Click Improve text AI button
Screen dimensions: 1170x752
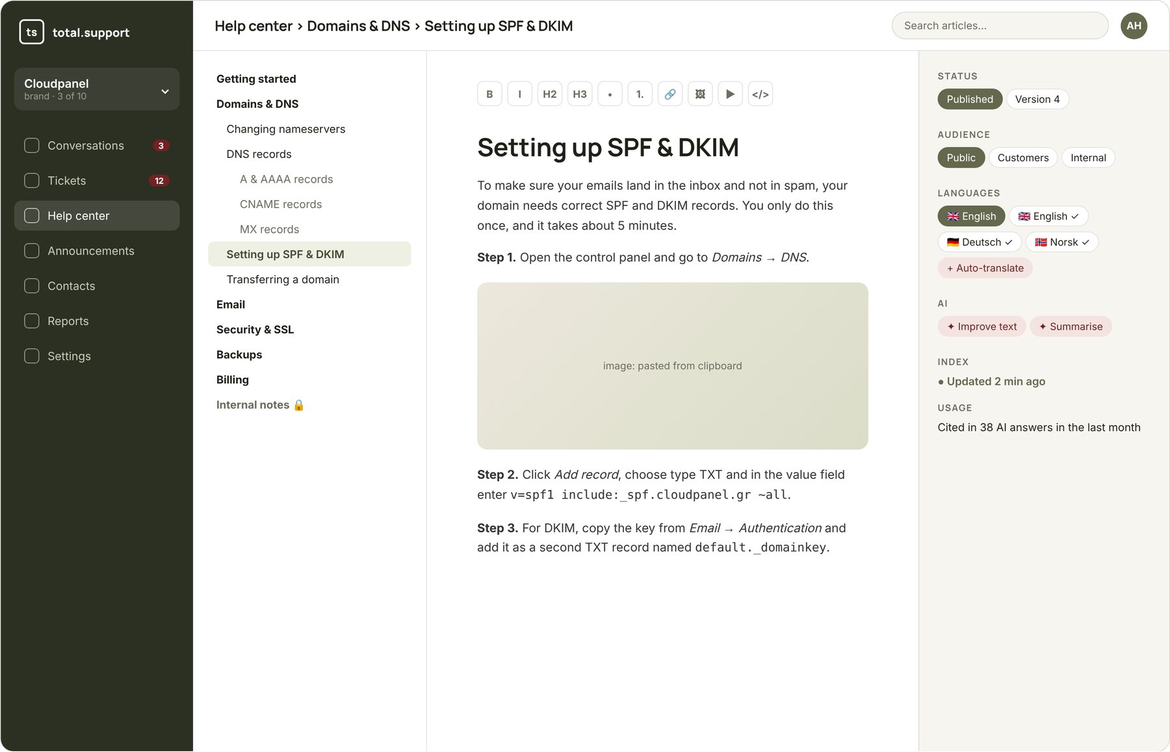981,326
